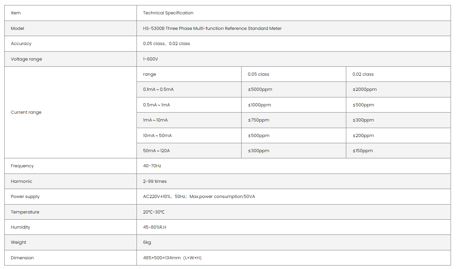Screen dimensions: 456x269
Task: Click the 1-600V voltage range value
Action: click(x=150, y=59)
